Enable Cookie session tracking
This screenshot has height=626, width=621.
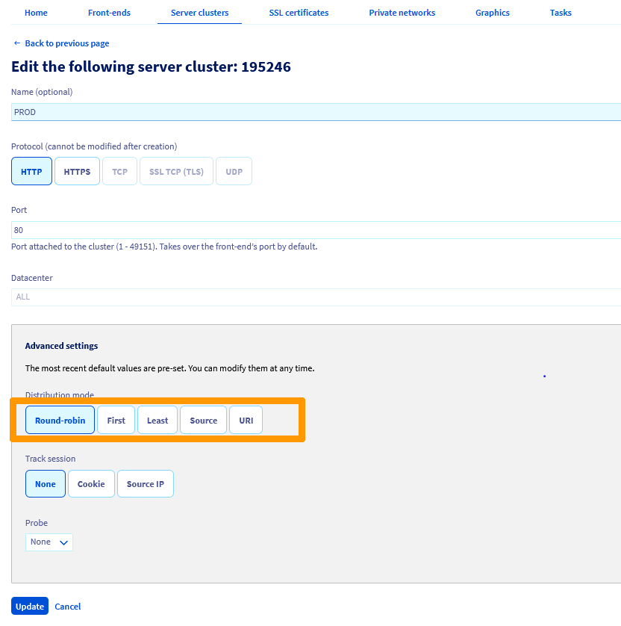(x=91, y=484)
